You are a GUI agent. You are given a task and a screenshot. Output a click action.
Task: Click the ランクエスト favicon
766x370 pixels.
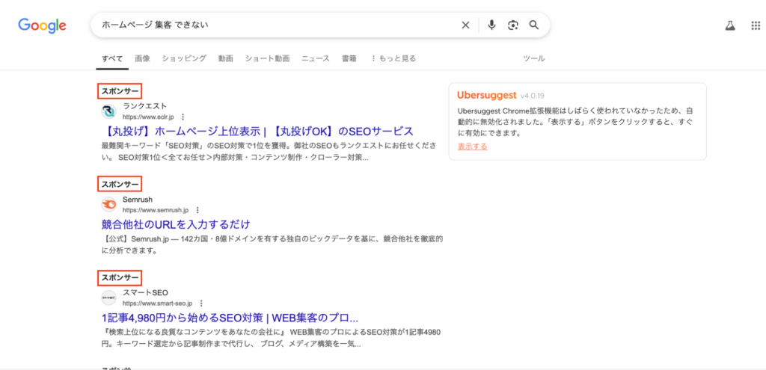pyautogui.click(x=109, y=111)
